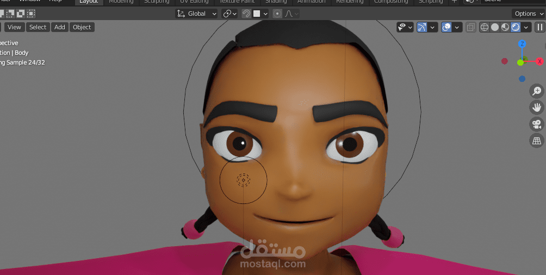The width and height of the screenshot is (546, 275).
Task: Open the Add menu
Action: click(59, 27)
